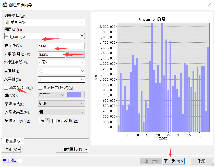Image resolution: width=215 pixels, height=167 pixels.
Task: Click the SUM axis label in the chart
Action: point(96,78)
